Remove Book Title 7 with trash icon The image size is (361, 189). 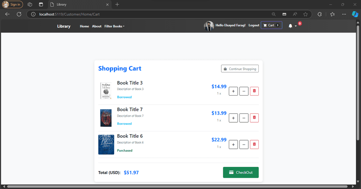pyautogui.click(x=254, y=118)
